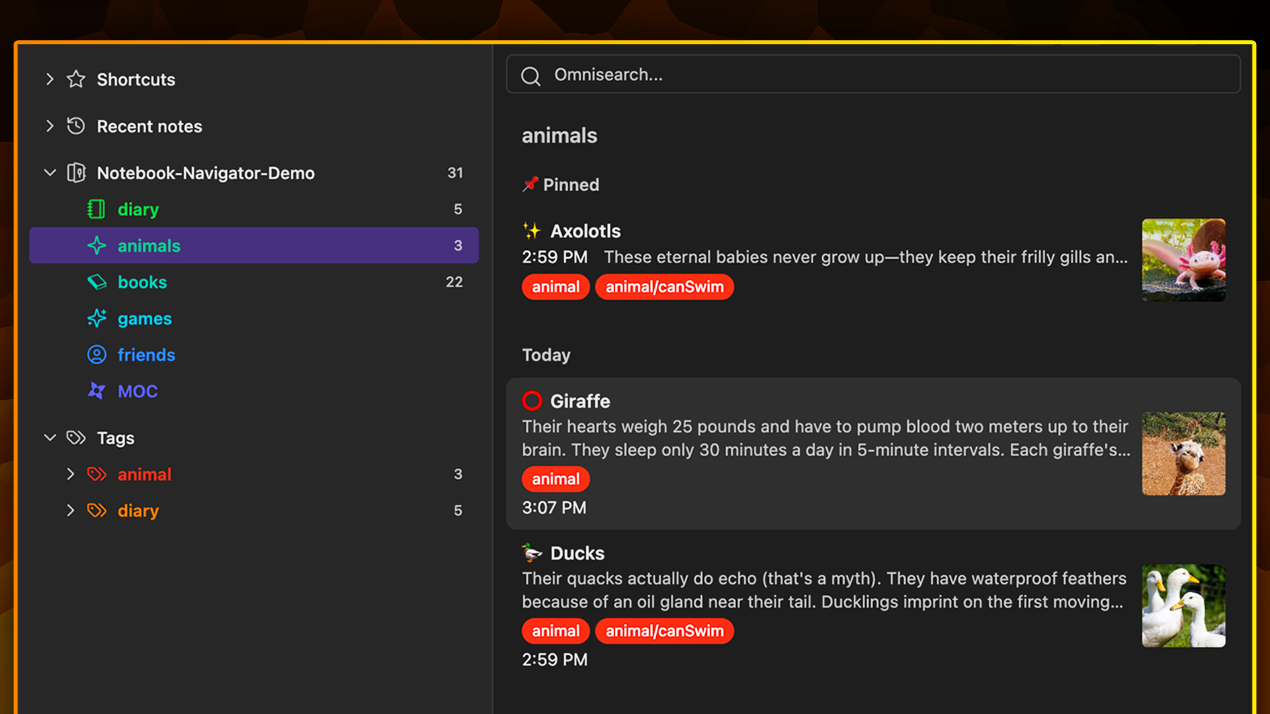Click the games sparkle icon
This screenshot has height=714, width=1270.
[97, 319]
